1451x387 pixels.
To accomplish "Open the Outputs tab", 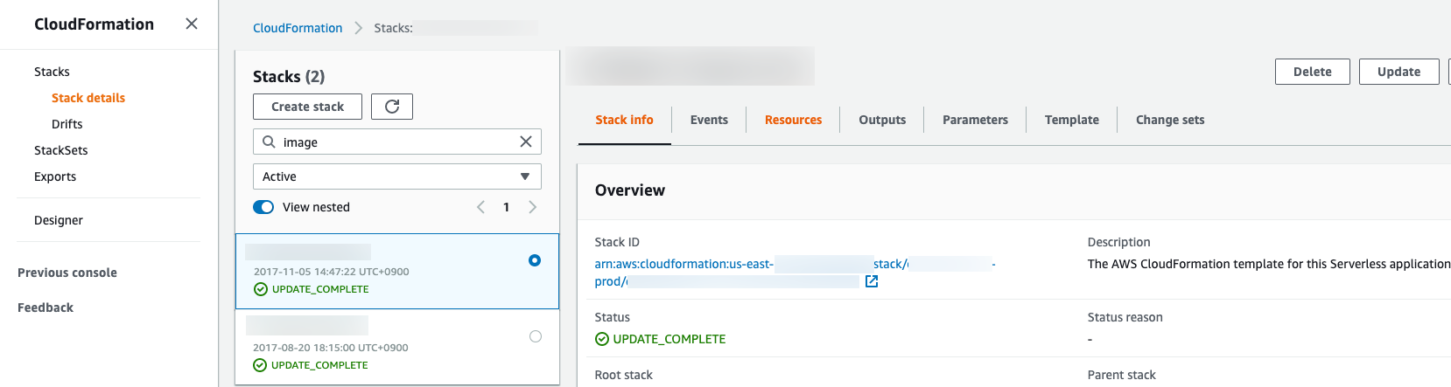I will pyautogui.click(x=882, y=120).
